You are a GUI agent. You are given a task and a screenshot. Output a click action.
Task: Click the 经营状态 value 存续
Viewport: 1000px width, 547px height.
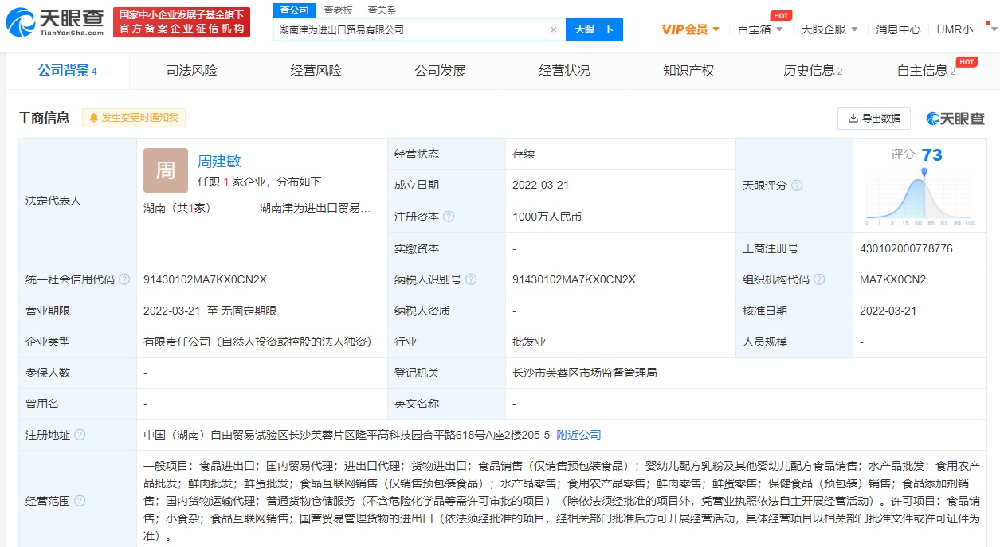524,154
